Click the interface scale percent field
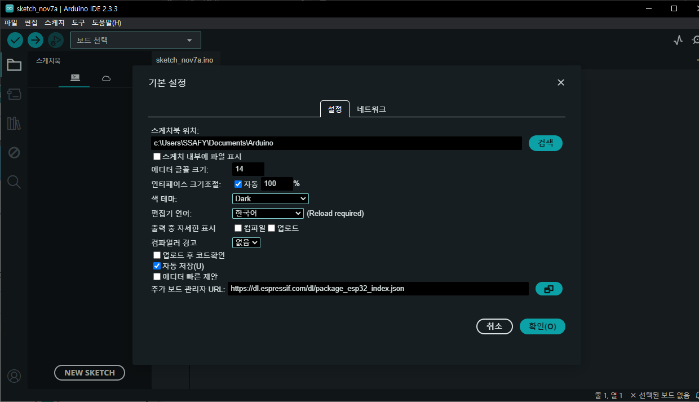The width and height of the screenshot is (699, 402). point(277,184)
